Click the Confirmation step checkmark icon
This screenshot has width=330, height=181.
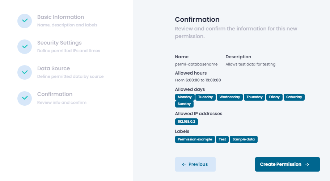(x=25, y=98)
